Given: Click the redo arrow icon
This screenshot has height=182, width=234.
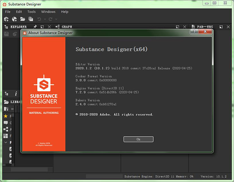Looking at the screenshot, I should click(x=50, y=19).
